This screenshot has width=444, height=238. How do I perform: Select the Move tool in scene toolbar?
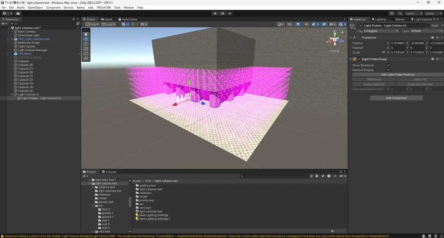86,39
